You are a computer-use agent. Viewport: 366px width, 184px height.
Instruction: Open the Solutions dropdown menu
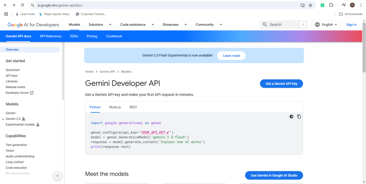coord(100,25)
